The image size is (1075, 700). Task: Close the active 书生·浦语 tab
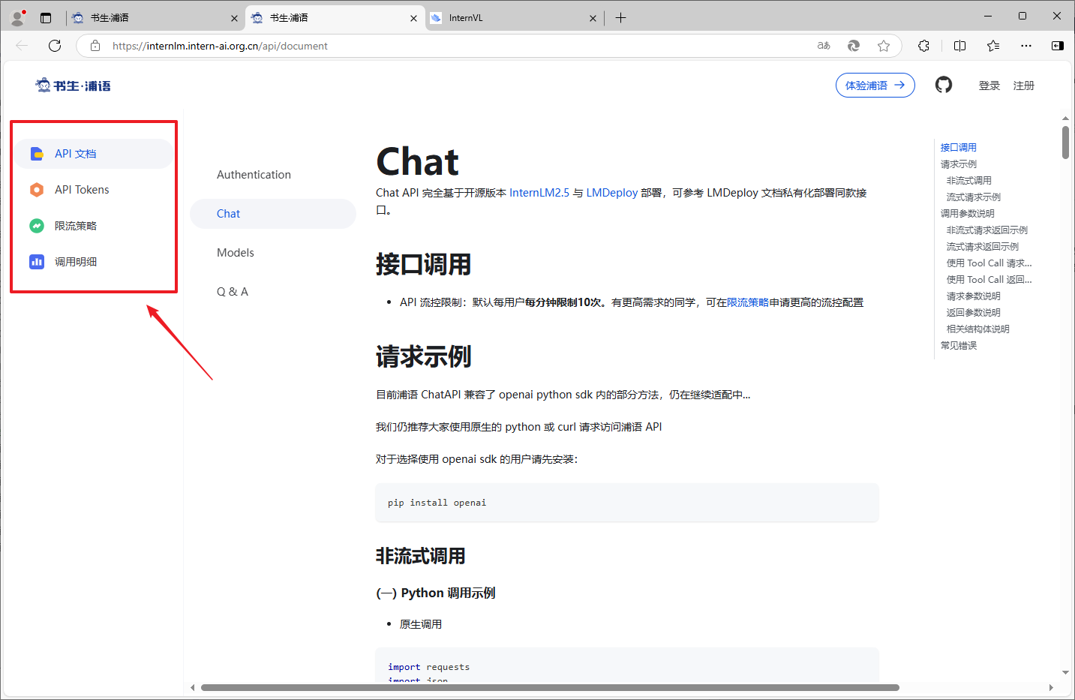pos(413,18)
